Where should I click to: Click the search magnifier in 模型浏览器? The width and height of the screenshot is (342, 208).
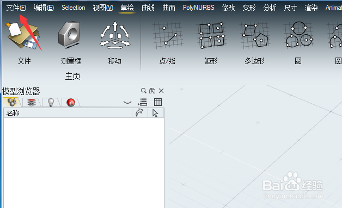pyautogui.click(x=144, y=91)
